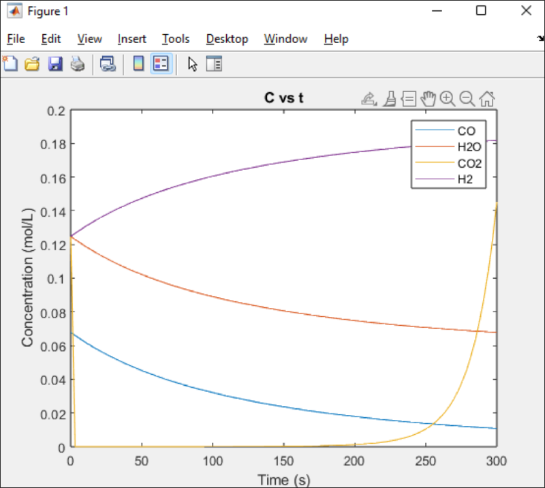
Task: Select the Zoom Out magnifier
Action: (x=467, y=99)
